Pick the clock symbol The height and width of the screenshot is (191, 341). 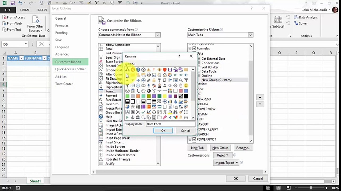tap(170, 85)
